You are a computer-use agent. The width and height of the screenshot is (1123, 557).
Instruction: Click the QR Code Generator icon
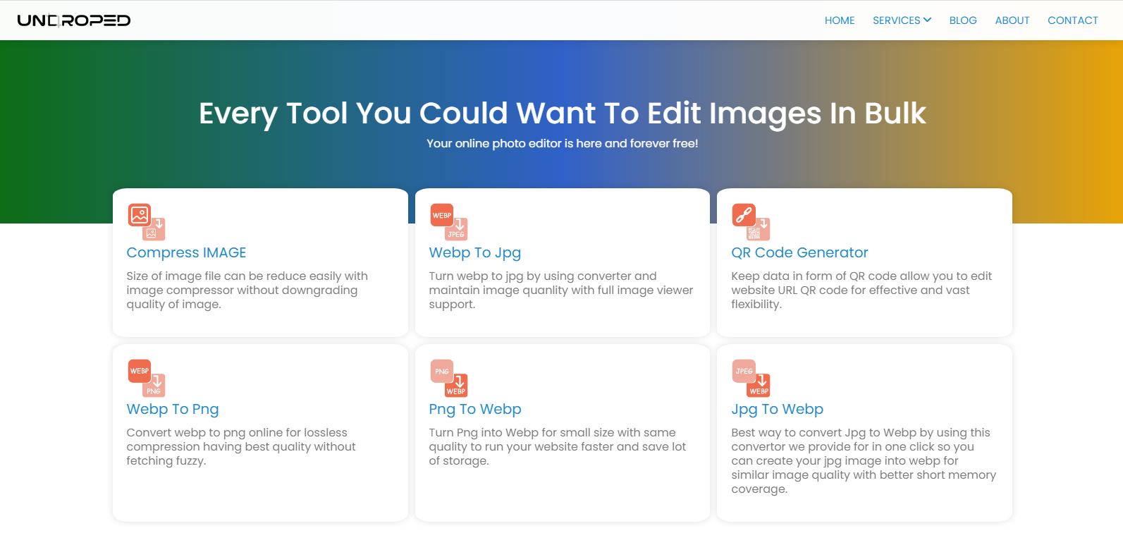point(751,222)
